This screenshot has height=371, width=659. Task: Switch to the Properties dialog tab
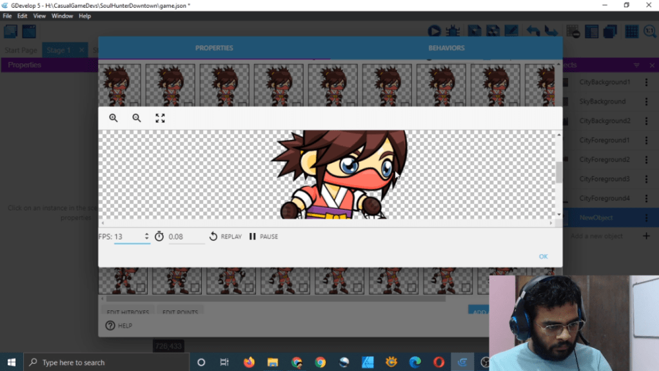coord(214,48)
